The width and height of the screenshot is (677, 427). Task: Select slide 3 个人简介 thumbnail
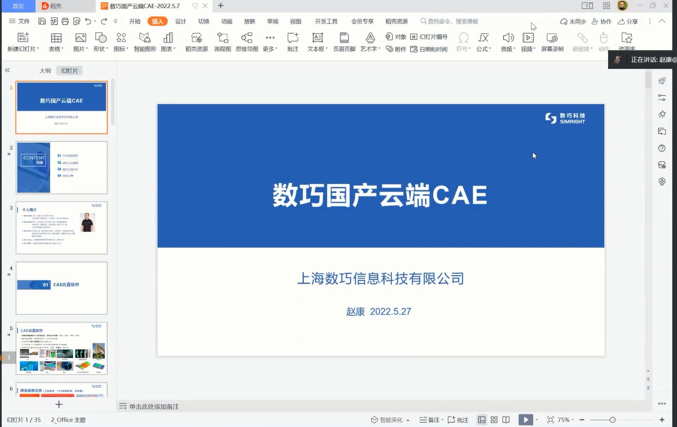click(x=61, y=228)
